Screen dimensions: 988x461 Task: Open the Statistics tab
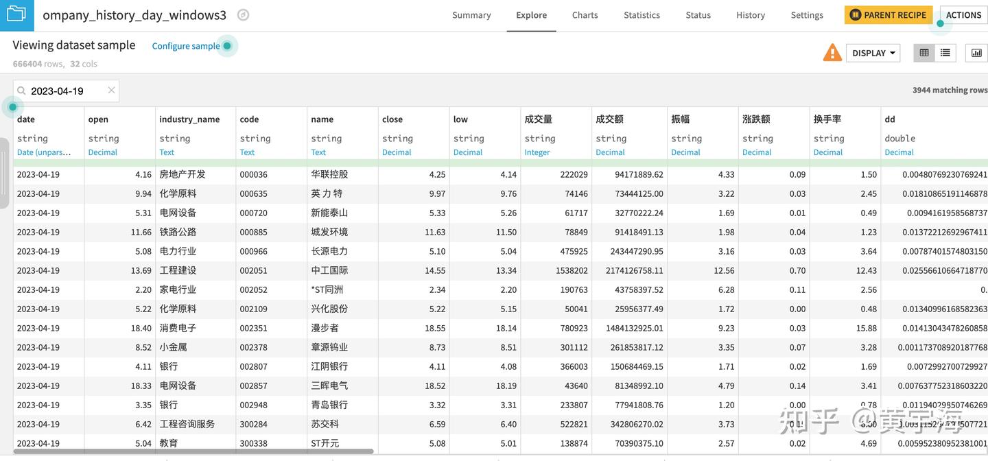click(641, 14)
